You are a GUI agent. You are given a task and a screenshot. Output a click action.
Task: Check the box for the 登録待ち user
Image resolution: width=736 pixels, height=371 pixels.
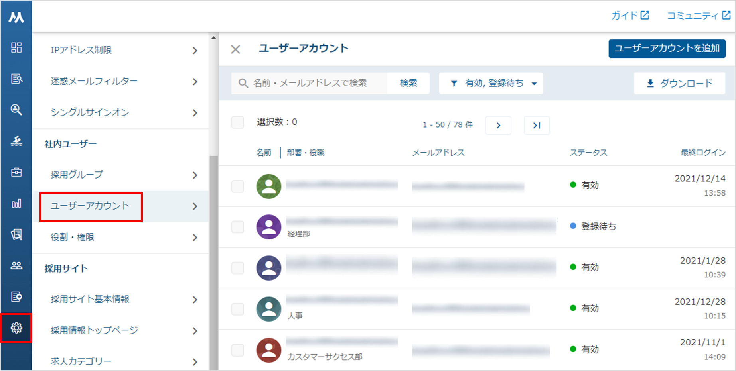(238, 227)
